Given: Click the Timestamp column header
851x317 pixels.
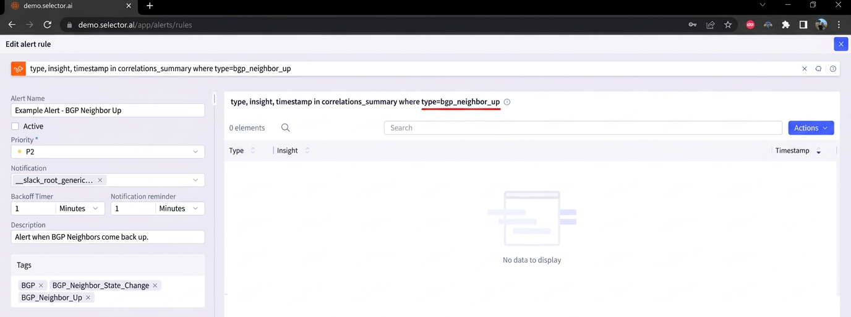Looking at the screenshot, I should [x=792, y=151].
